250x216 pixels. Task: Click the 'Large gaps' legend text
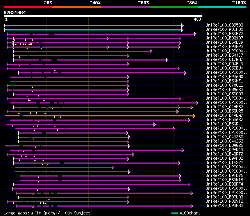click(16, 213)
